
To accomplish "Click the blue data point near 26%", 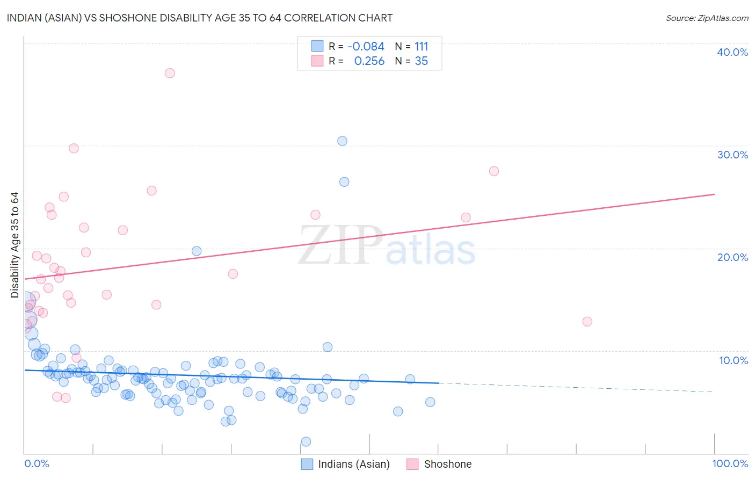I will pos(344,182).
